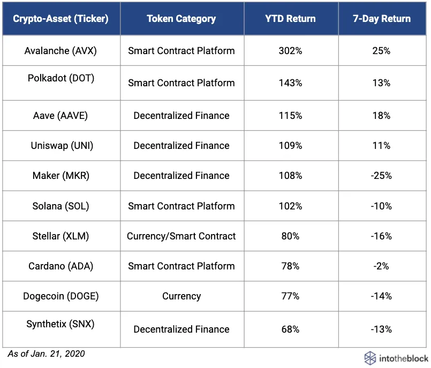Click the YTD Return column header

[x=291, y=18]
